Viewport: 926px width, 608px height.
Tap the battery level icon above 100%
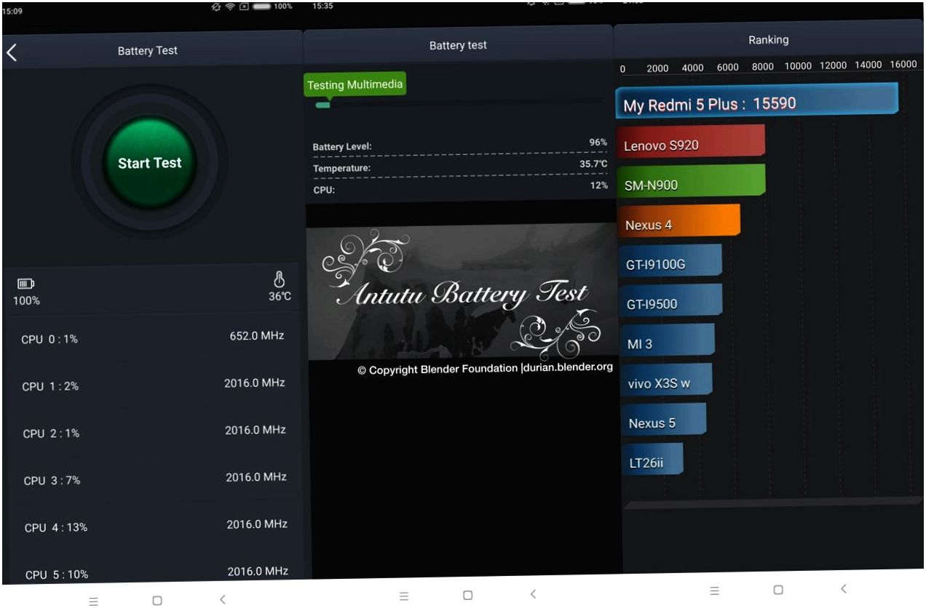pyautogui.click(x=25, y=284)
